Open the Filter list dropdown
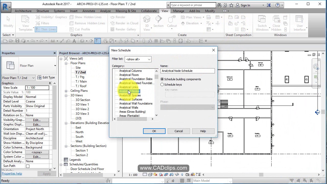Image resolution: width=327 pixels, height=184 pixels. (138, 59)
